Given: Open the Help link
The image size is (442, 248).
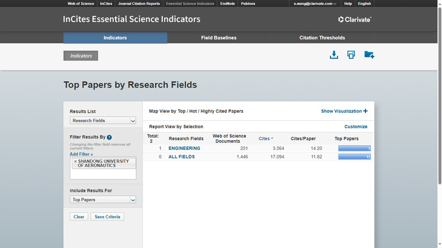Looking at the screenshot, I should 348,4.
